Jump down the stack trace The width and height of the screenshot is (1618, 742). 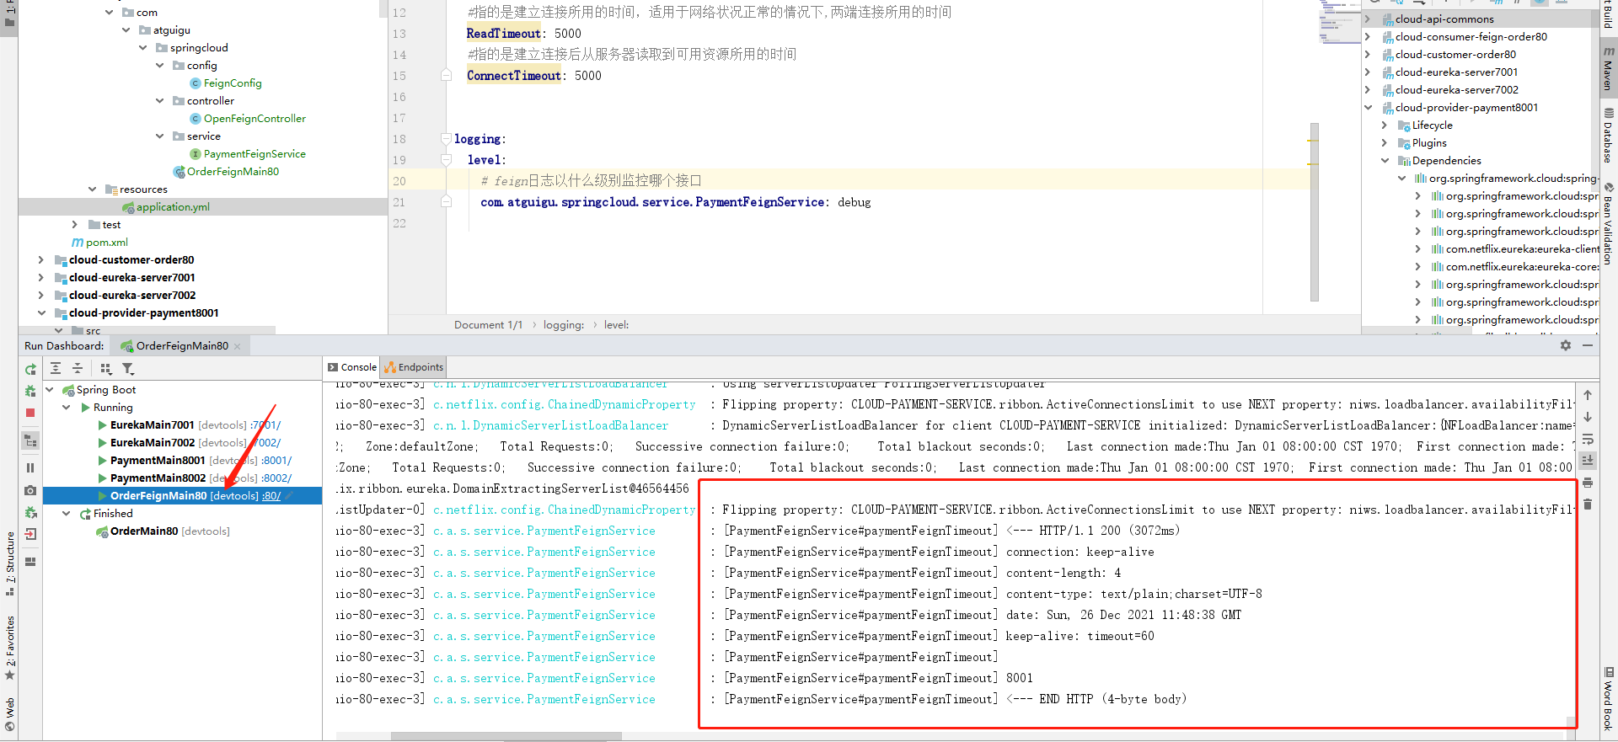[1588, 417]
